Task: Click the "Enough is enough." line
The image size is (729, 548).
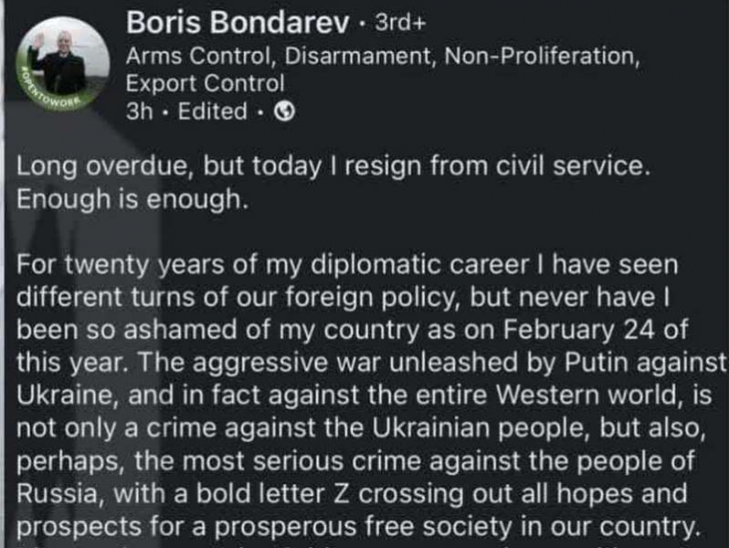Action: pyautogui.click(x=132, y=198)
